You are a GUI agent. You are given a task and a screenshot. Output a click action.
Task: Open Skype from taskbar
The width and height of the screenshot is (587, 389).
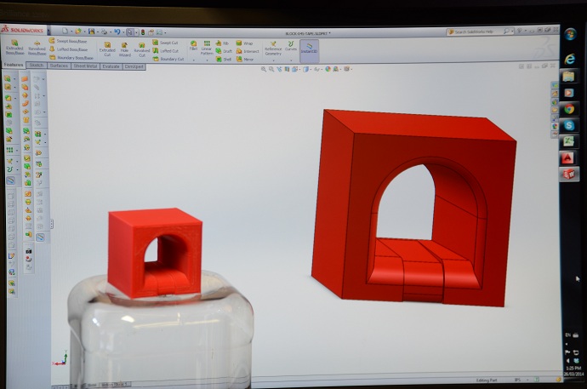(568, 125)
